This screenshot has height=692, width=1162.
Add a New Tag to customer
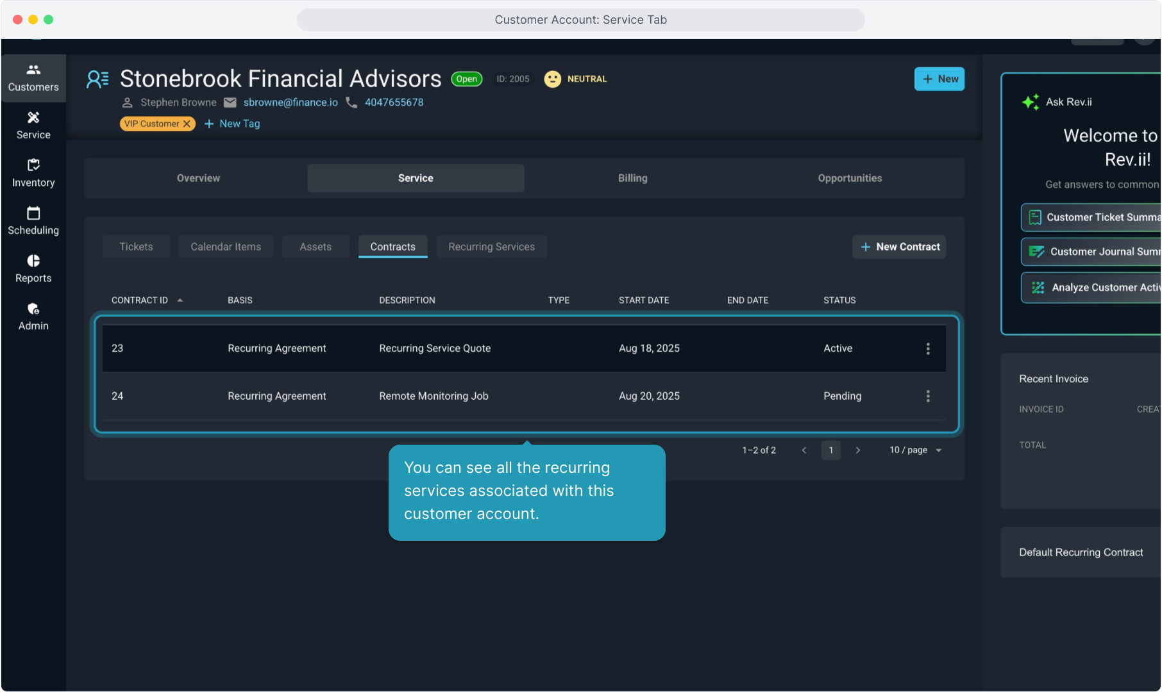click(x=232, y=124)
